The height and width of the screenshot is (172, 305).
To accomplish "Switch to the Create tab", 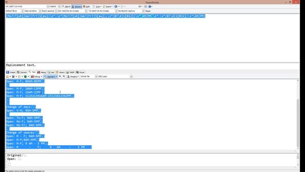I will 10,72.
